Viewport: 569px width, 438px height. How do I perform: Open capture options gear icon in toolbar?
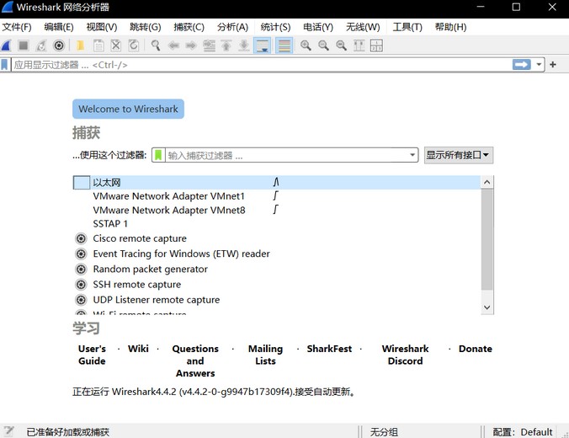tap(59, 45)
